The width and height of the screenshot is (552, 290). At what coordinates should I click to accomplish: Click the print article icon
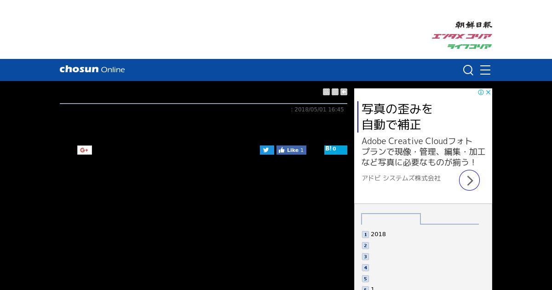[326, 92]
